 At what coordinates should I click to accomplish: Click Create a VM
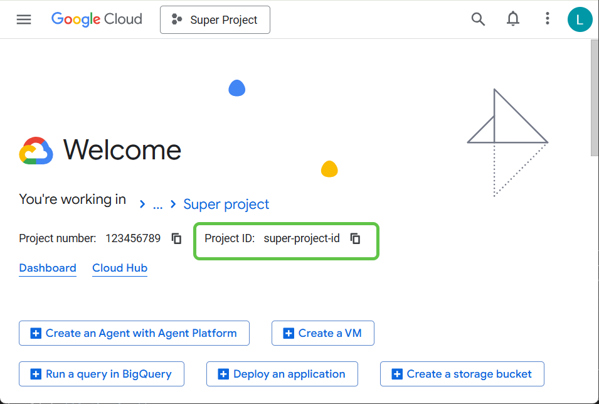(322, 333)
